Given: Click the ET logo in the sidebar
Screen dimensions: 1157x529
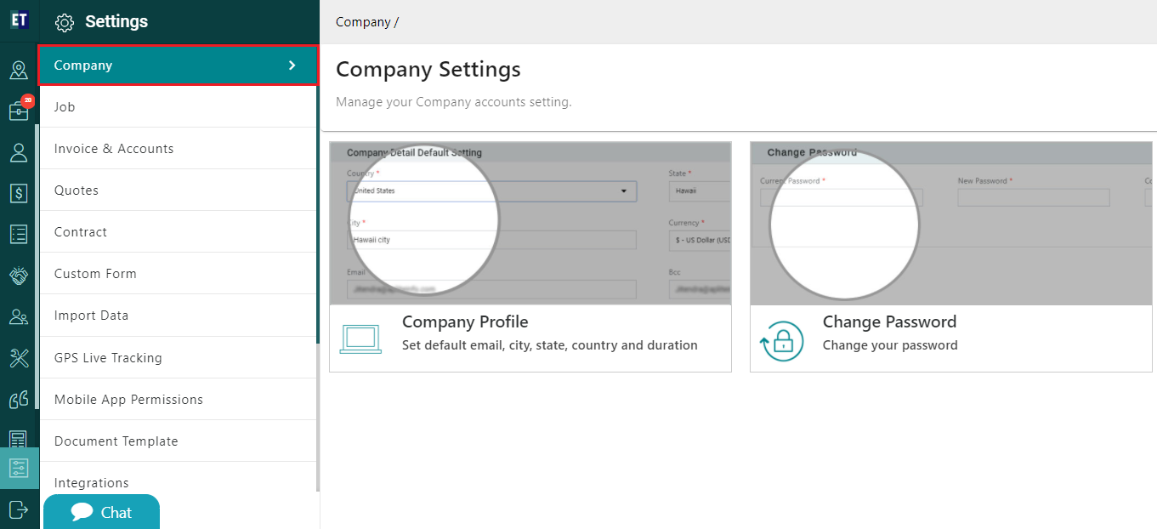Looking at the screenshot, I should [x=19, y=20].
